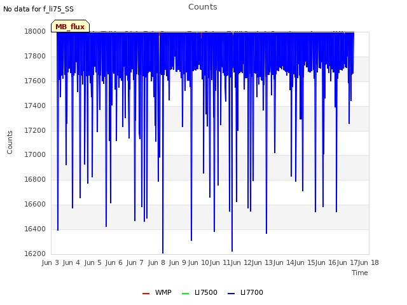The image size is (407, 305).
Task: Click the 'No data for f_li75_SS' message
Action: point(38,9)
